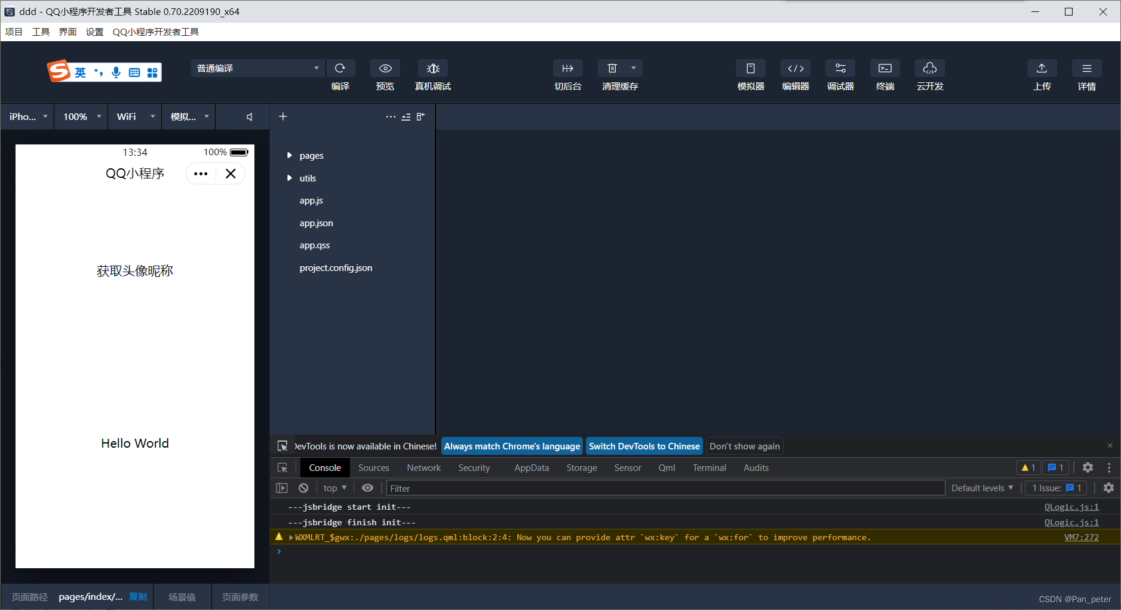Image resolution: width=1121 pixels, height=610 pixels.
Task: Switch to the Security tab
Action: (474, 468)
